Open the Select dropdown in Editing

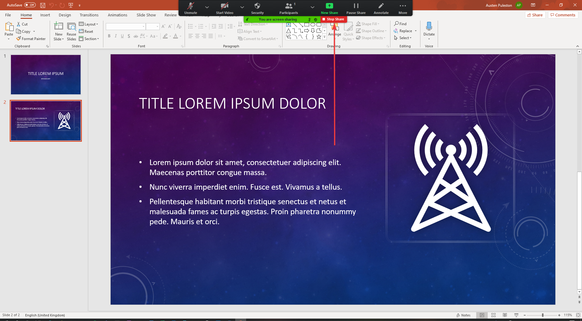(x=403, y=38)
